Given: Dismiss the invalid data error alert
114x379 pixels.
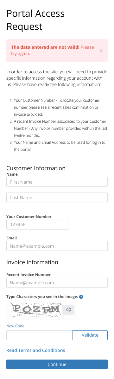Looking at the screenshot, I should (x=101, y=50).
